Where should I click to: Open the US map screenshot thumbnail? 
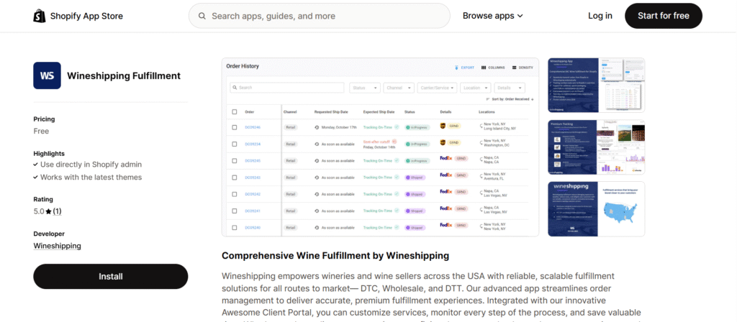596,208
